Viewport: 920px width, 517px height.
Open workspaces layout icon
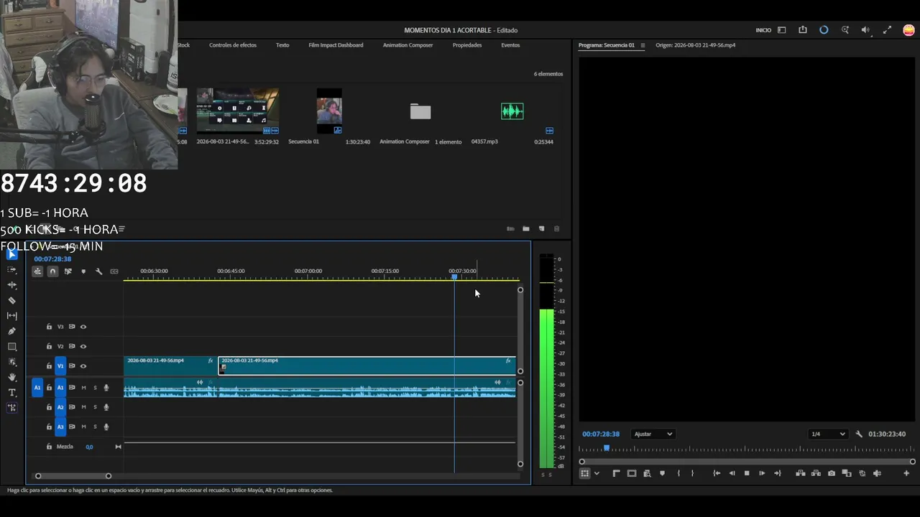click(x=782, y=30)
